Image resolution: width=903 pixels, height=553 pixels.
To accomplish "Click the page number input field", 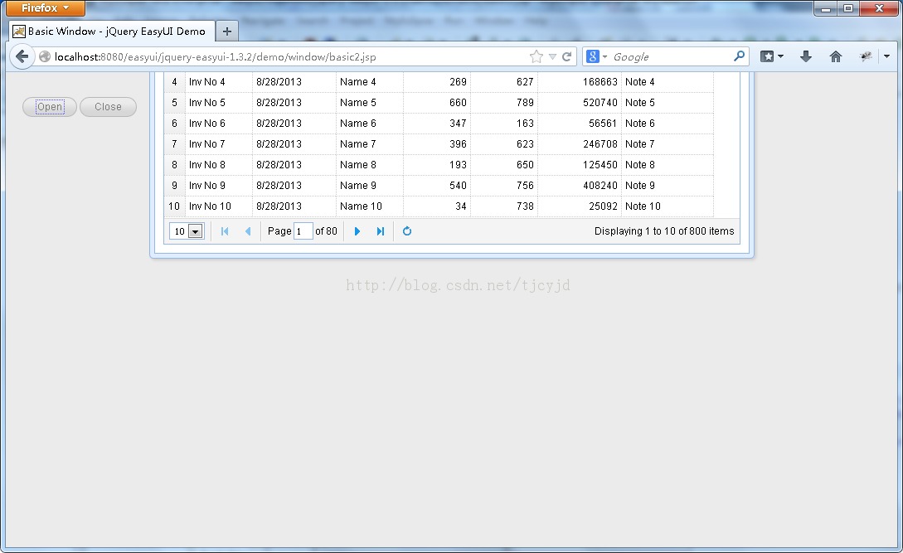I will pyautogui.click(x=303, y=231).
